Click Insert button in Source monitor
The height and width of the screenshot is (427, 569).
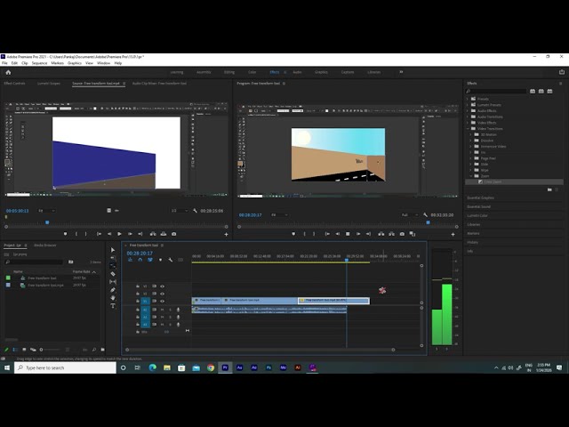tap(153, 234)
